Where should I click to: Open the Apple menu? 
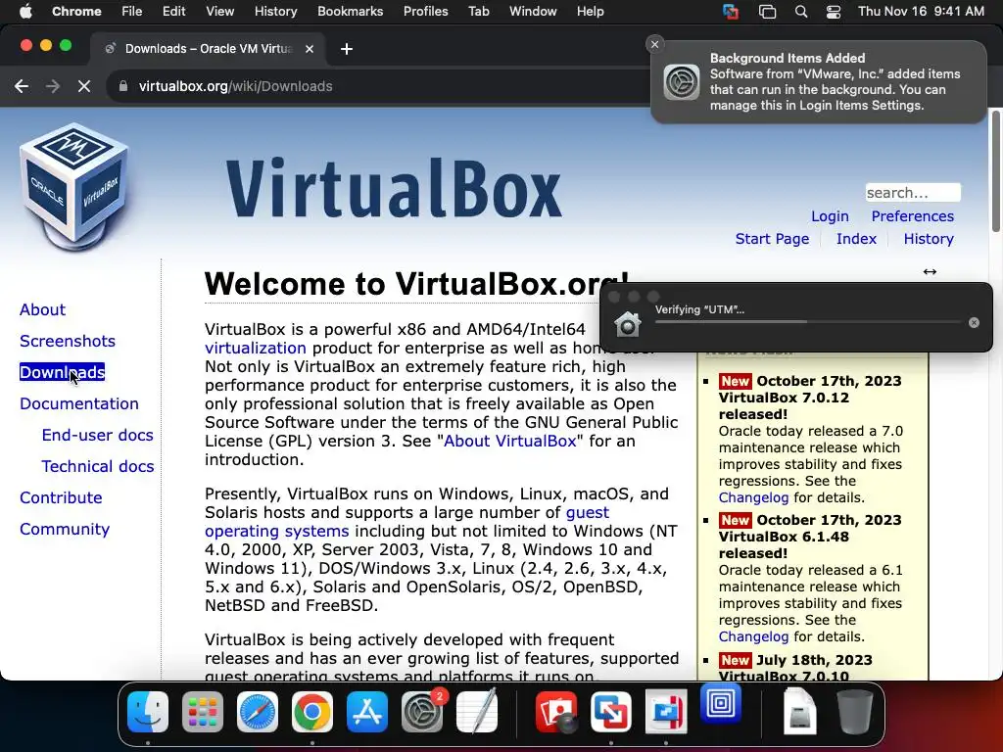[25, 11]
